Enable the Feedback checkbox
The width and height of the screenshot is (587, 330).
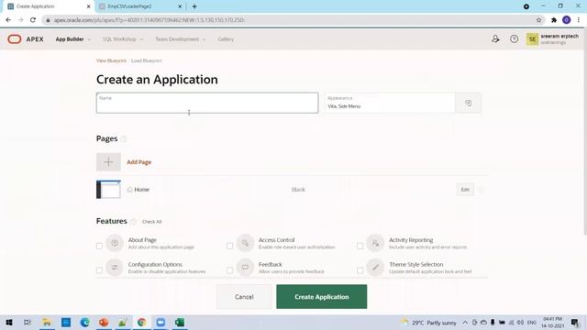[229, 270]
